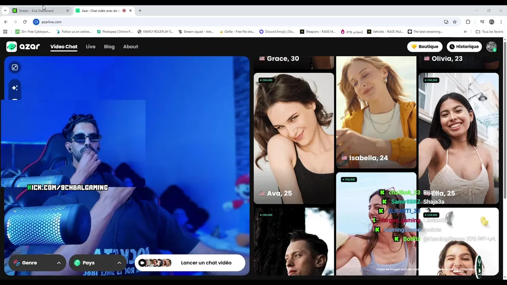Open the Stream squad bookmark
The width and height of the screenshot is (507, 285).
tap(196, 32)
